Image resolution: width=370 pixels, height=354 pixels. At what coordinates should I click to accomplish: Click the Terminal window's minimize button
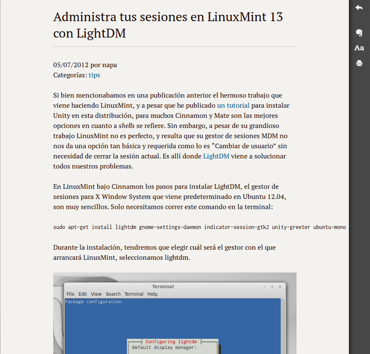(x=264, y=287)
